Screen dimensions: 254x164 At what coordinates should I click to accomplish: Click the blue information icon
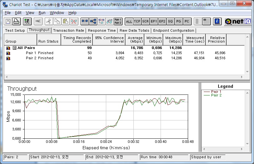click(x=217, y=21)
